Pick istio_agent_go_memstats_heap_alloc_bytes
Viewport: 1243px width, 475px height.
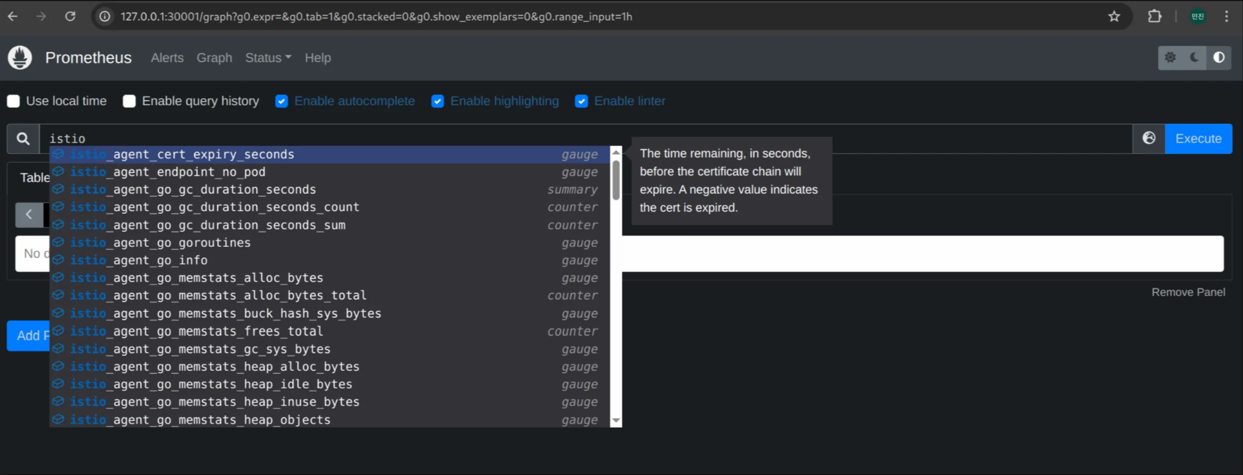(330, 367)
